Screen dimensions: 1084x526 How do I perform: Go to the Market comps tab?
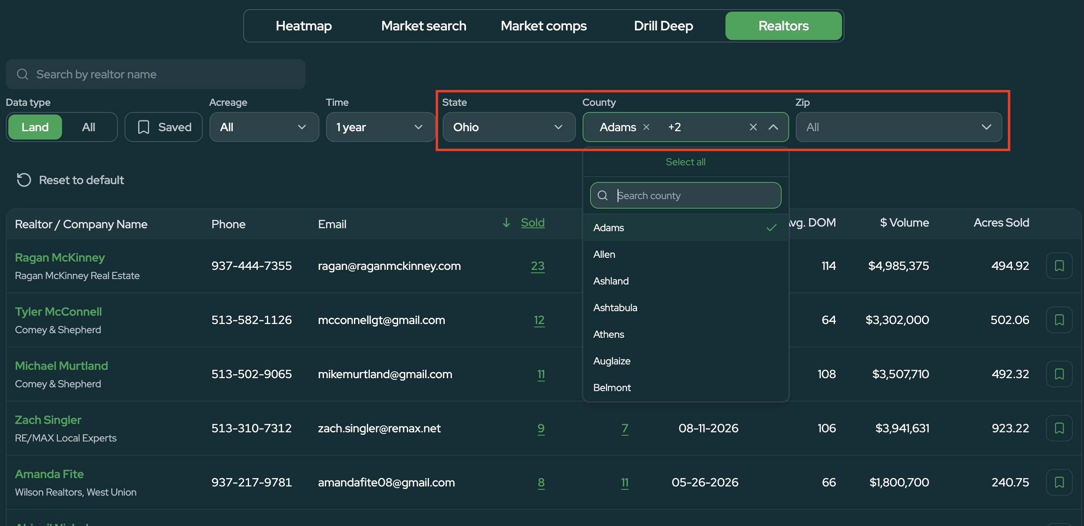pyautogui.click(x=543, y=26)
